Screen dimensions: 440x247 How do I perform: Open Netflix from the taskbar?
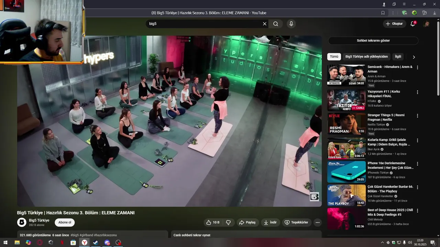click(x=62, y=243)
